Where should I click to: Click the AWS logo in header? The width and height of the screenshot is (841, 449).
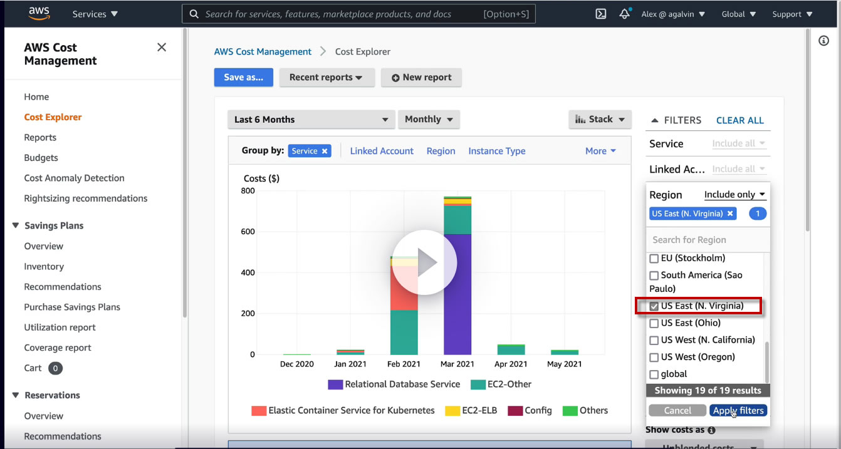point(39,14)
